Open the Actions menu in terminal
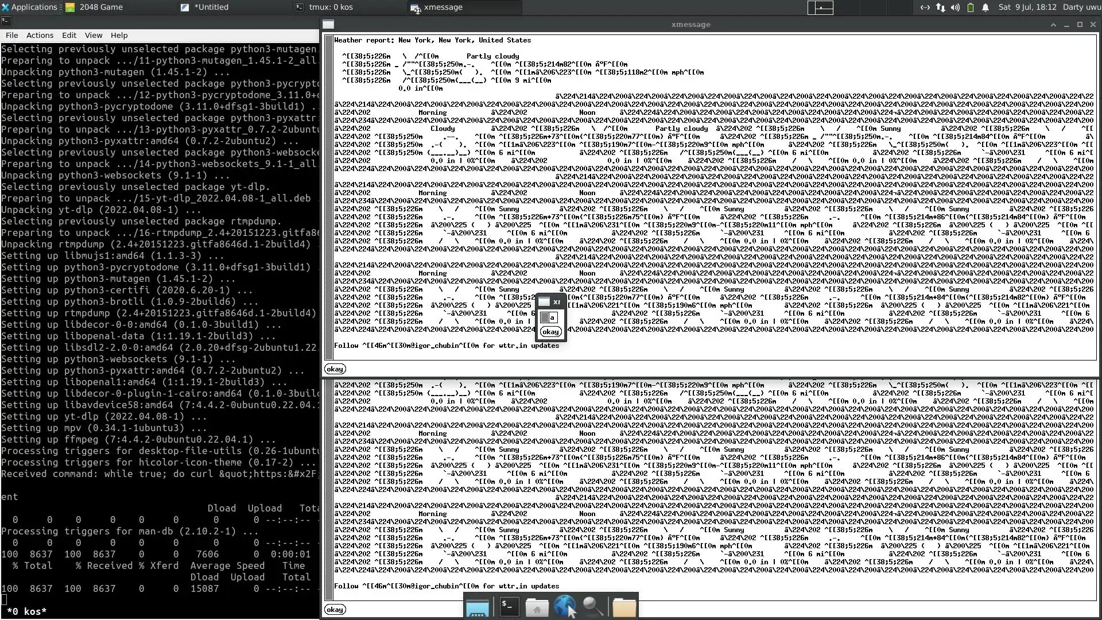Screen dimensions: 1102x620 coord(40,35)
